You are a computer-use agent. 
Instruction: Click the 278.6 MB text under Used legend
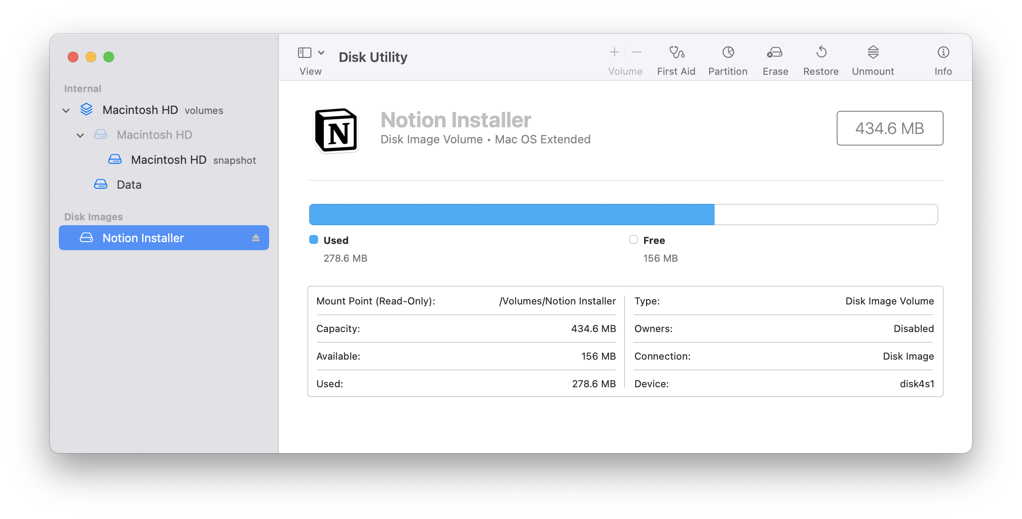(345, 258)
